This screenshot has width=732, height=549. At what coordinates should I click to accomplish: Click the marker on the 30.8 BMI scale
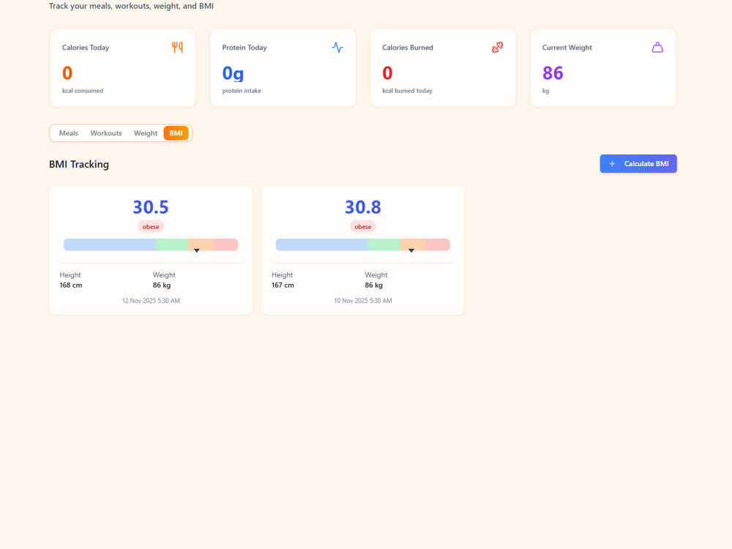coord(411,250)
